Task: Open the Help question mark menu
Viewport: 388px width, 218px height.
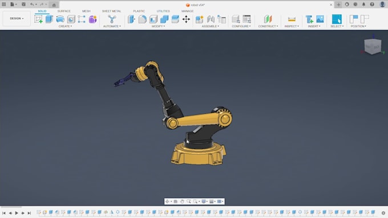Action: tap(372, 5)
